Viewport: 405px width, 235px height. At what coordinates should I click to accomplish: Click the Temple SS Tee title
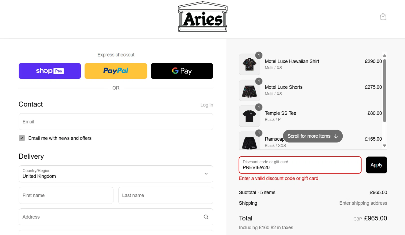point(281,113)
